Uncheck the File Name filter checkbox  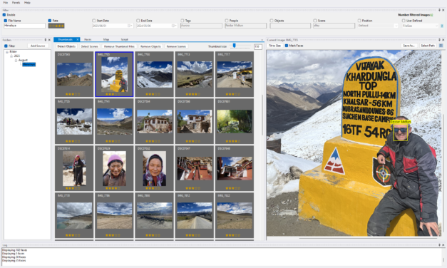(6, 21)
